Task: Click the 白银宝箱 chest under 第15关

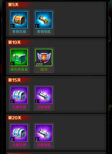Action: [19, 95]
